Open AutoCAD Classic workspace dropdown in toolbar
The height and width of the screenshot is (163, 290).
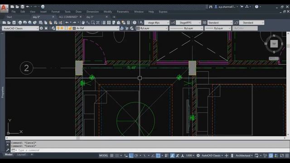[20, 28]
